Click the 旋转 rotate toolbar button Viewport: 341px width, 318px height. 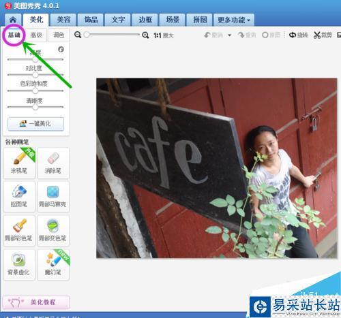[298, 35]
